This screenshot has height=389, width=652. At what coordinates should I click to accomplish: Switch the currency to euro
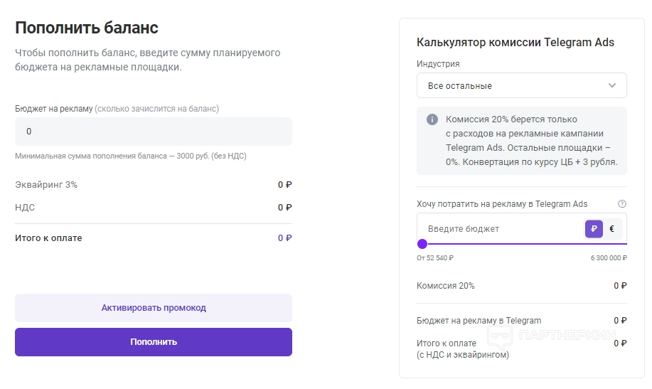[x=611, y=228]
